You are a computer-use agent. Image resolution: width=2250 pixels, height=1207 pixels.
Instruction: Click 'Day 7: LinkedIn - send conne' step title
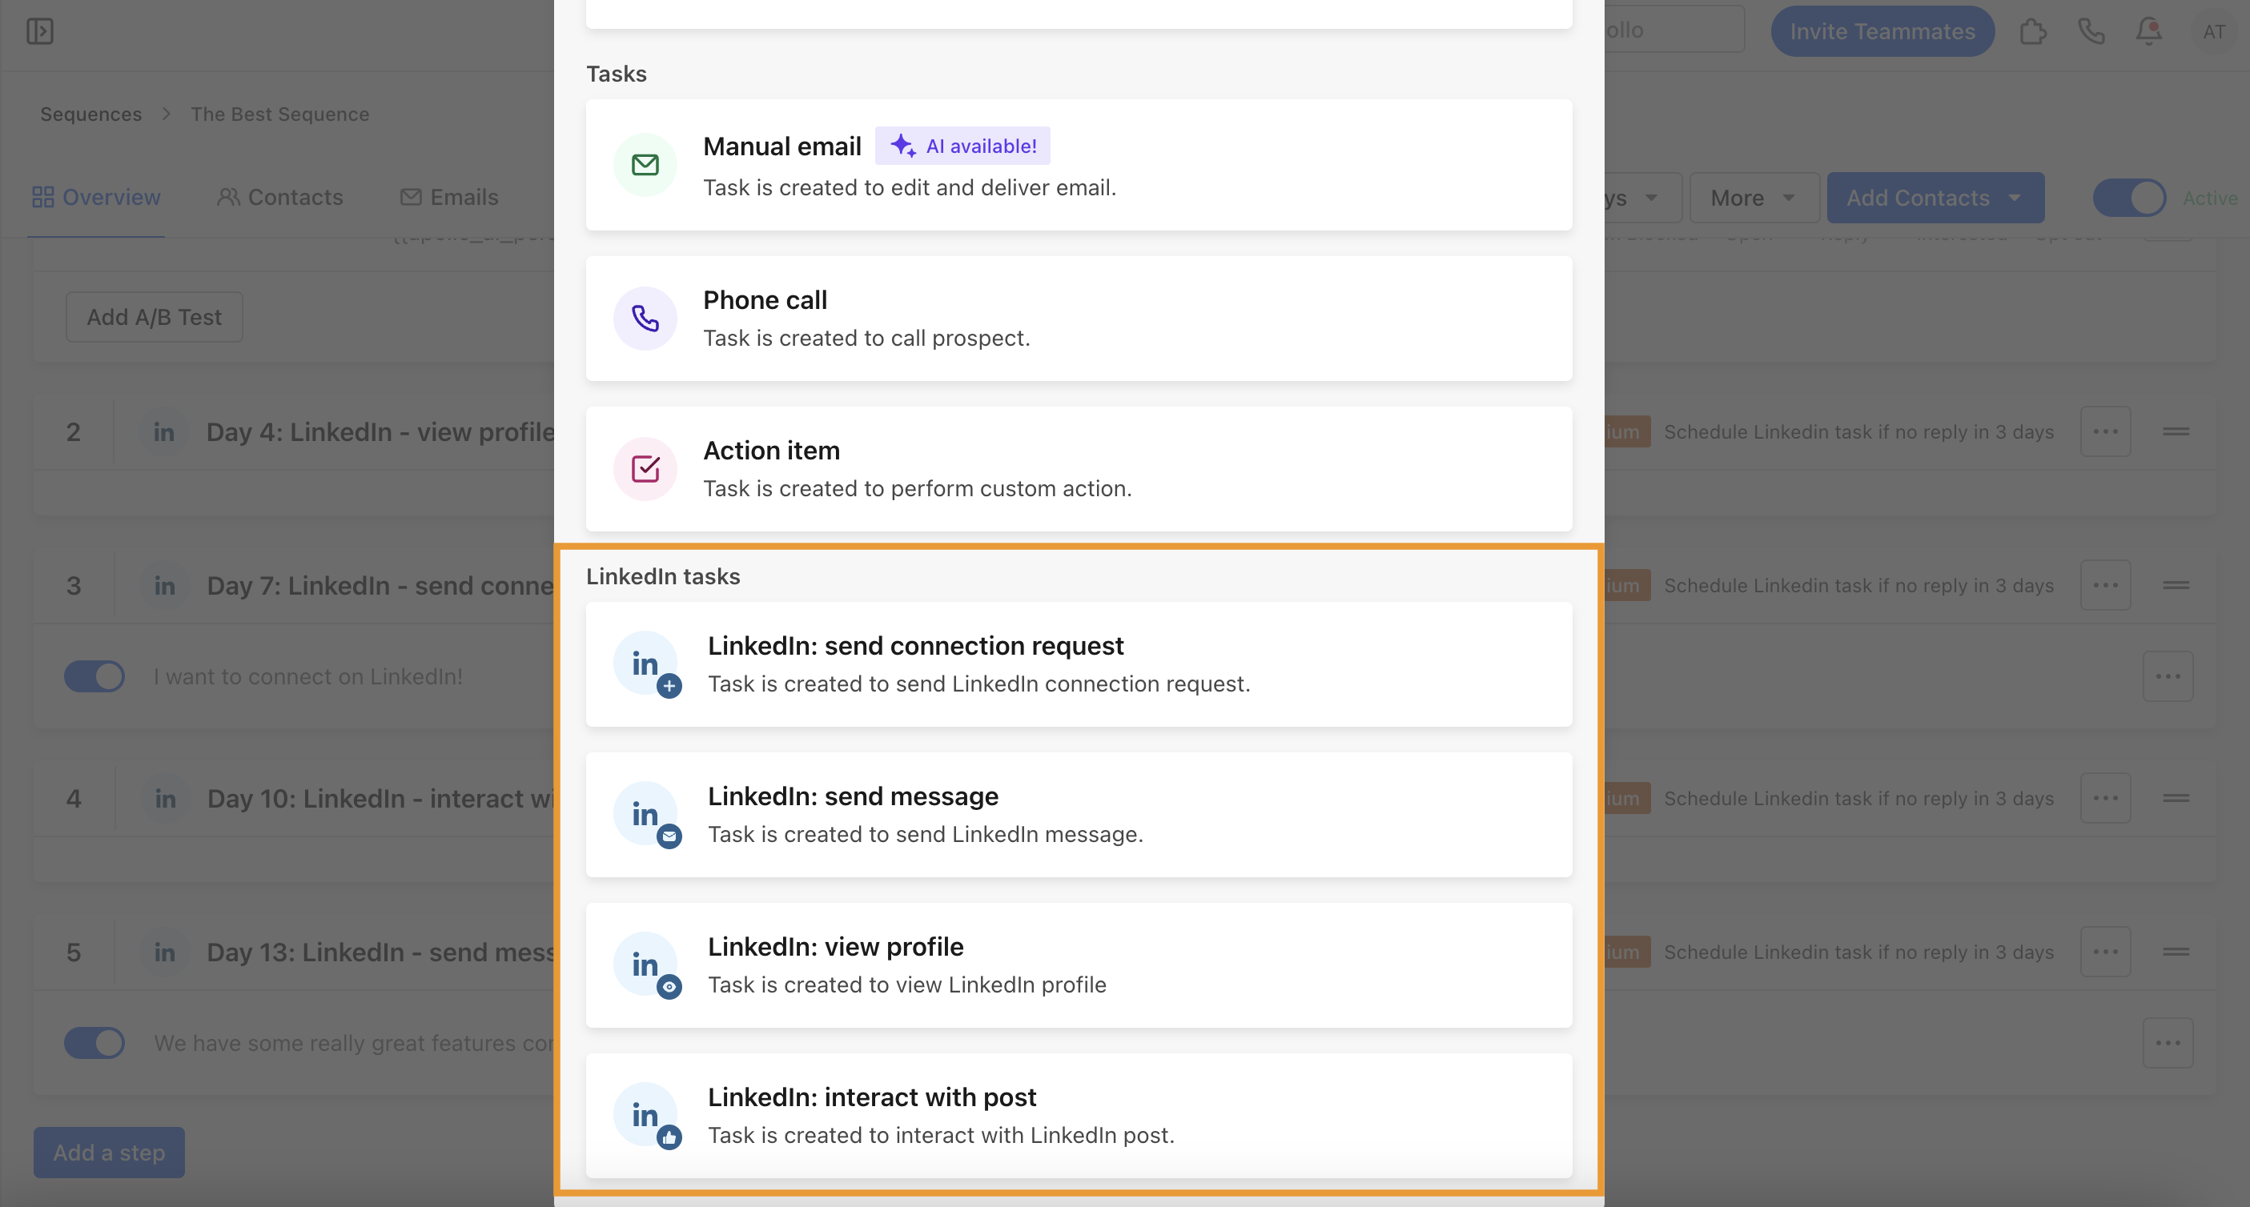click(x=381, y=585)
